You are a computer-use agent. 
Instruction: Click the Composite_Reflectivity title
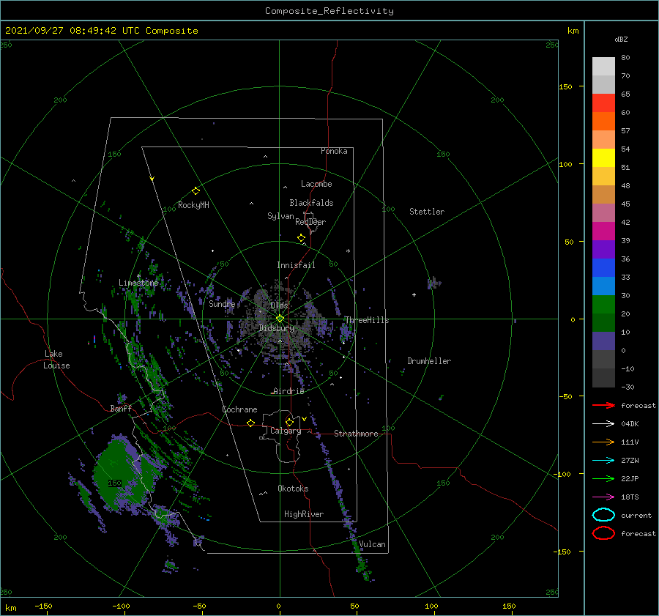tap(329, 11)
